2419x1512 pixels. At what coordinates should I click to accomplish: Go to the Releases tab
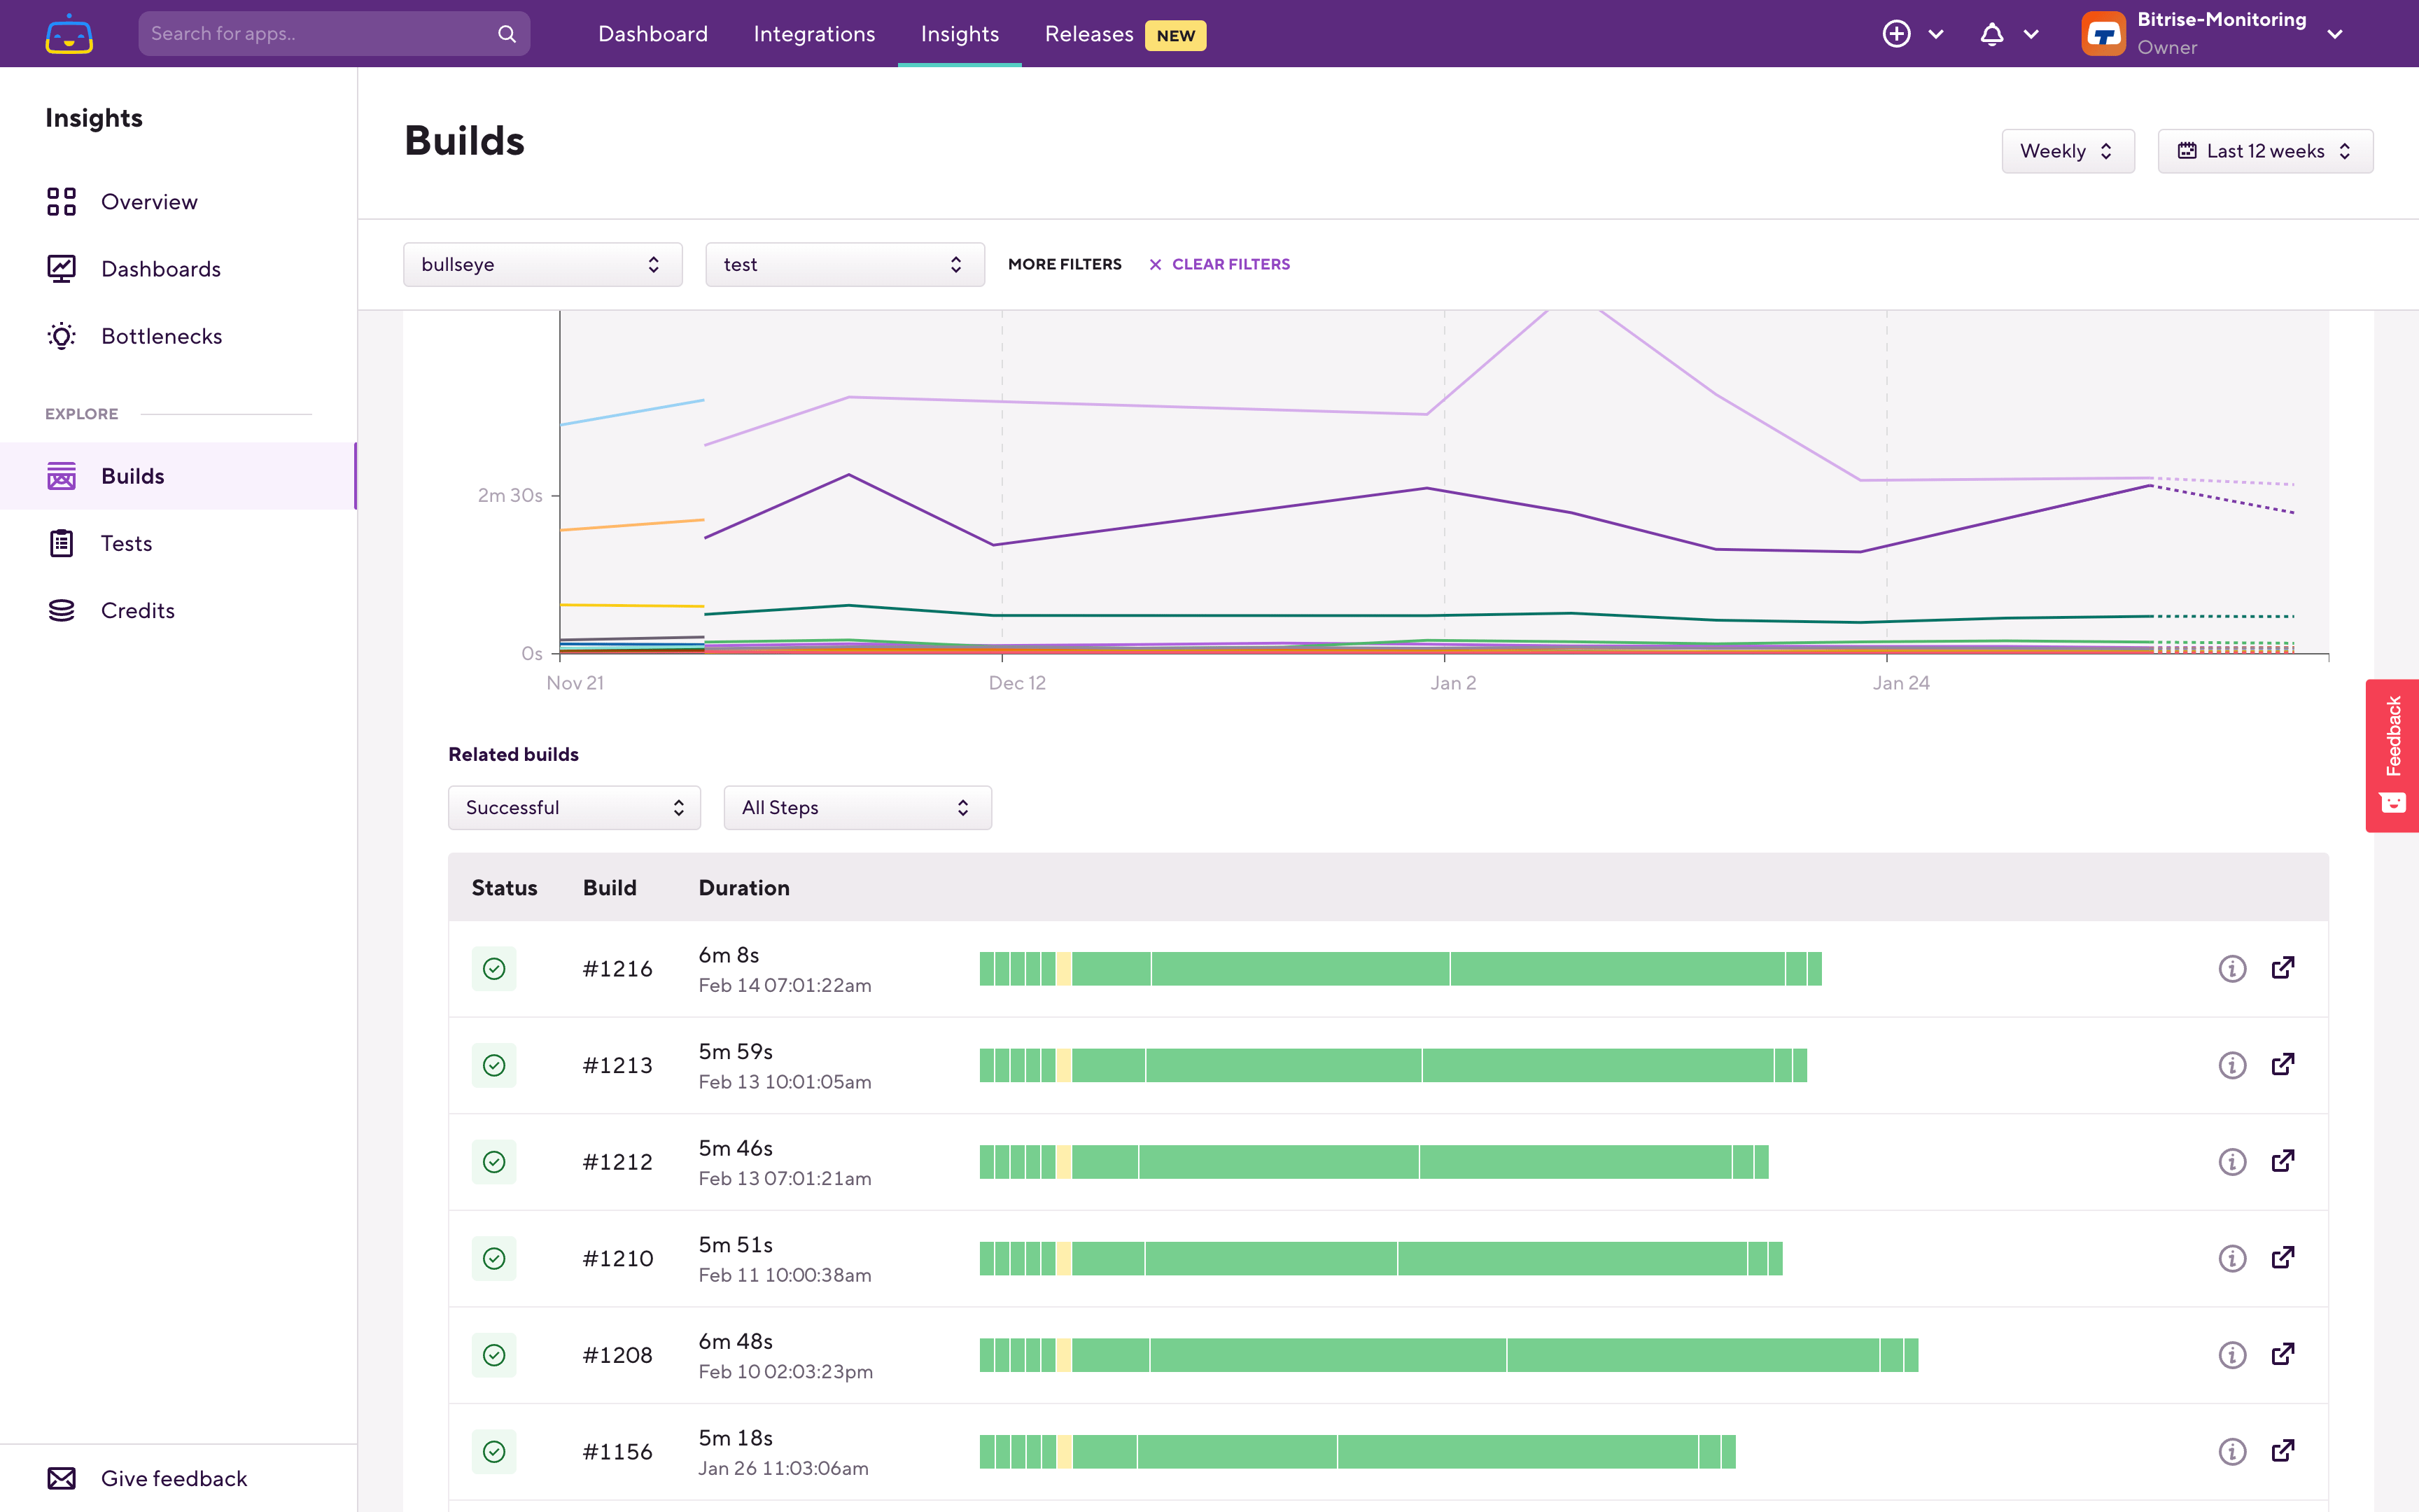click(x=1088, y=34)
